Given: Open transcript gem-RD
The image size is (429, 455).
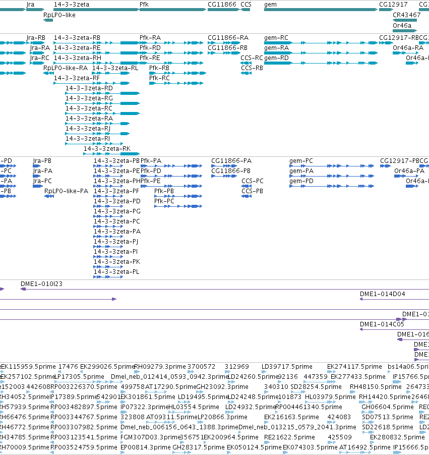Looking at the screenshot, I should (276, 58).
